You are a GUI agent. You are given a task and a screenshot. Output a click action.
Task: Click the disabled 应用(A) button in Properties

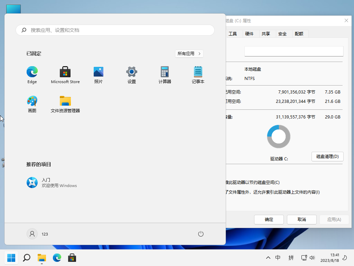tap(334, 219)
